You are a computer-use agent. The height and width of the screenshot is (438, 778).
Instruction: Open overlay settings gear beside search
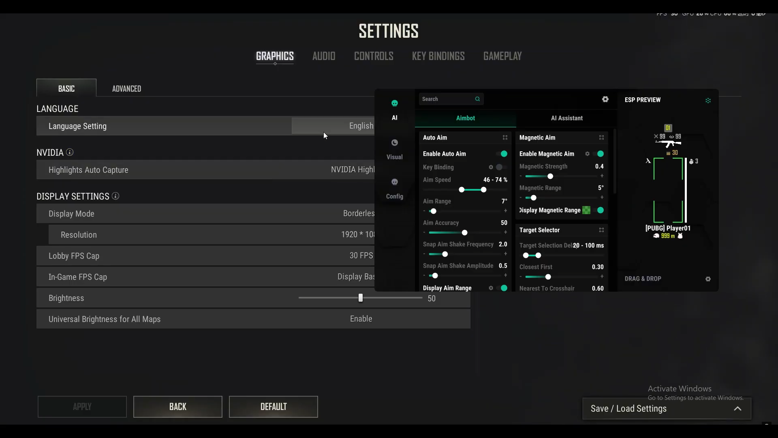click(605, 99)
